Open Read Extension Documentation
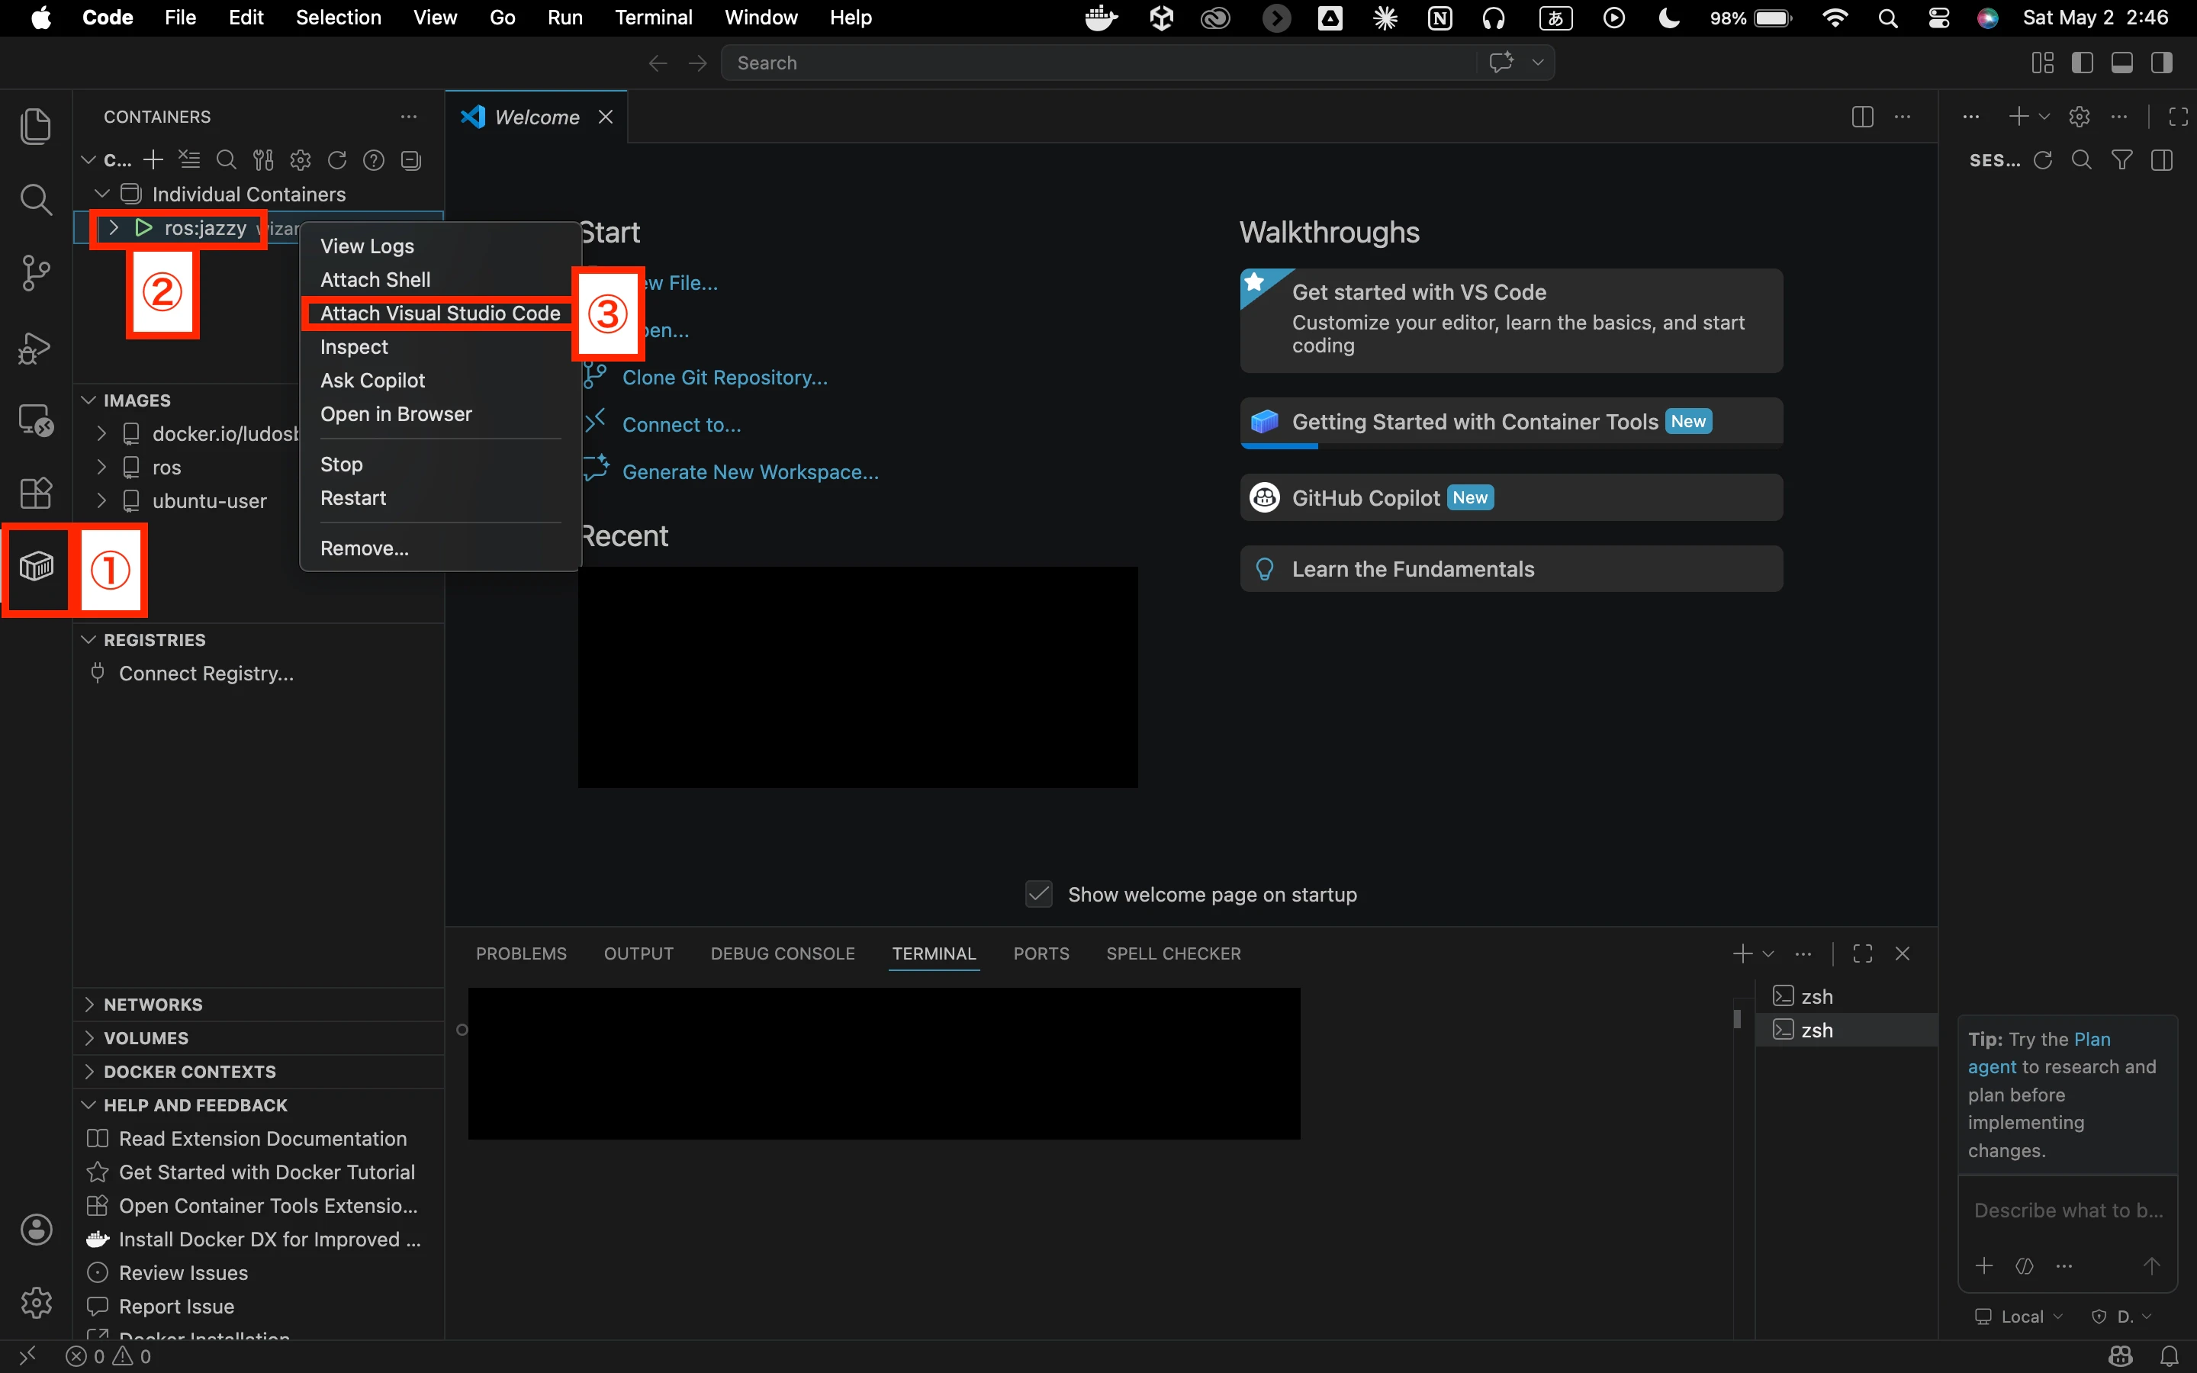 point(262,1139)
